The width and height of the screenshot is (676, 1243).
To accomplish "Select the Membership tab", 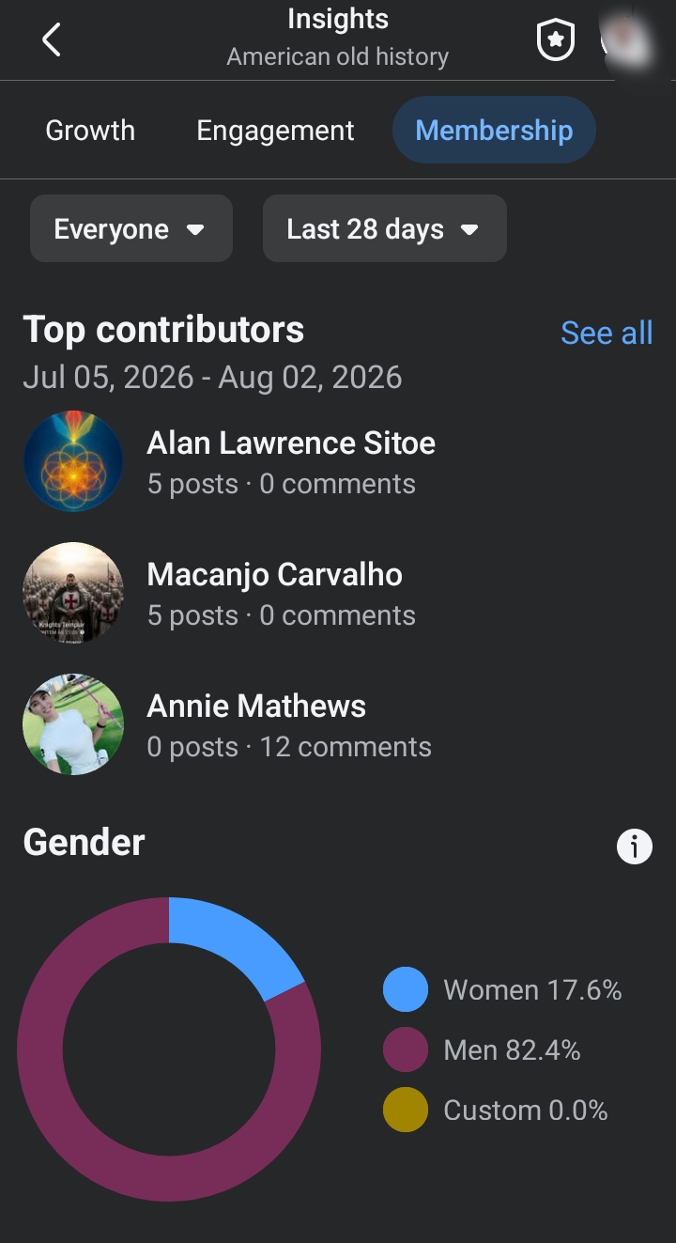I will [494, 130].
